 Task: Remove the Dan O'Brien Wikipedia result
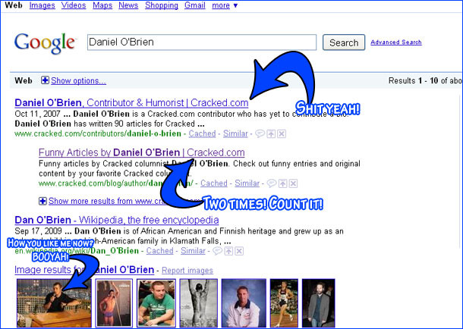[x=239, y=251]
